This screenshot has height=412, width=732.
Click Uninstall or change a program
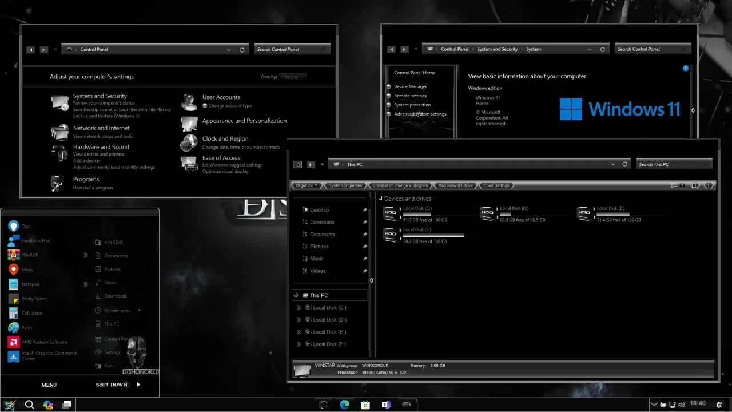coord(400,185)
